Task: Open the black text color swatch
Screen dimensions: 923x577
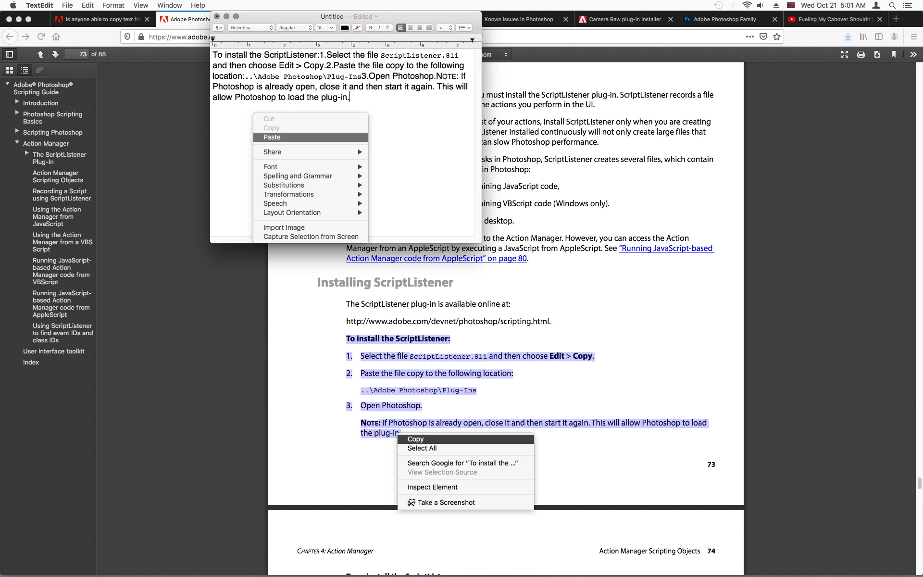Action: [x=345, y=28]
